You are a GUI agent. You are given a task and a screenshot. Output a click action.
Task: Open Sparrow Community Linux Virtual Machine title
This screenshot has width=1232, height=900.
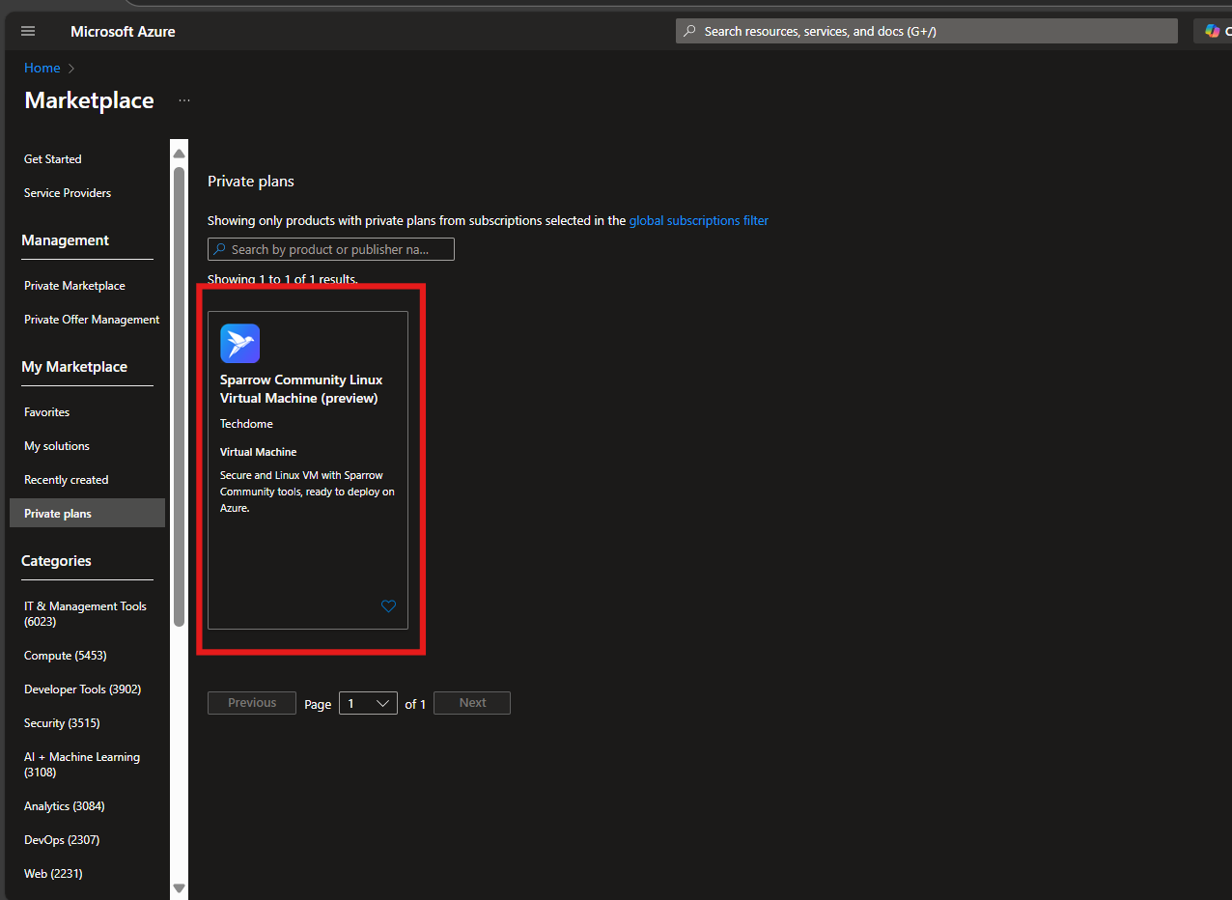[301, 389]
